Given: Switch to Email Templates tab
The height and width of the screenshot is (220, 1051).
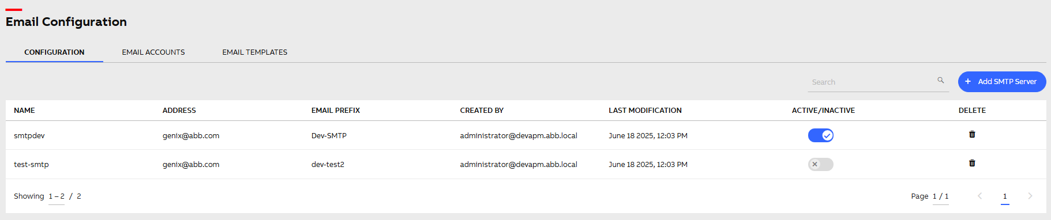Looking at the screenshot, I should pyautogui.click(x=255, y=52).
